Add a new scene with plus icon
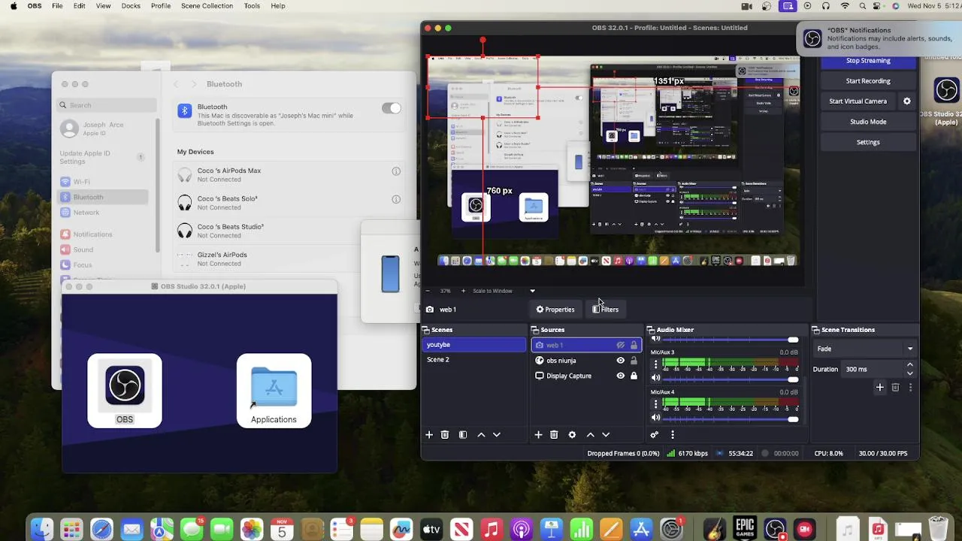 point(429,434)
